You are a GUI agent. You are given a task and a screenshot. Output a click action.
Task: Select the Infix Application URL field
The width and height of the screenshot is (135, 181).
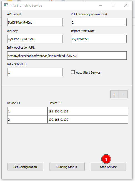click(x=67, y=56)
